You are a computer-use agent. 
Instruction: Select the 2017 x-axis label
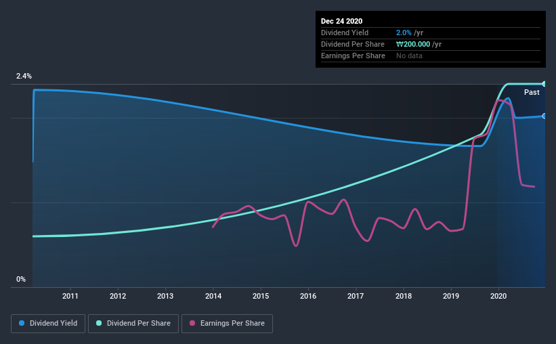tap(356, 296)
